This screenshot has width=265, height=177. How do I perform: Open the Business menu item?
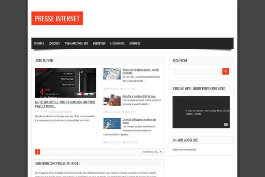tap(135, 43)
